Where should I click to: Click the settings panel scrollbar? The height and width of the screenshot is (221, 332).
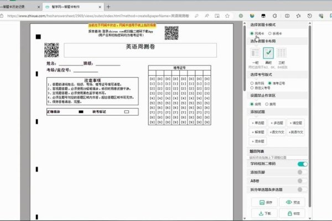(310, 117)
